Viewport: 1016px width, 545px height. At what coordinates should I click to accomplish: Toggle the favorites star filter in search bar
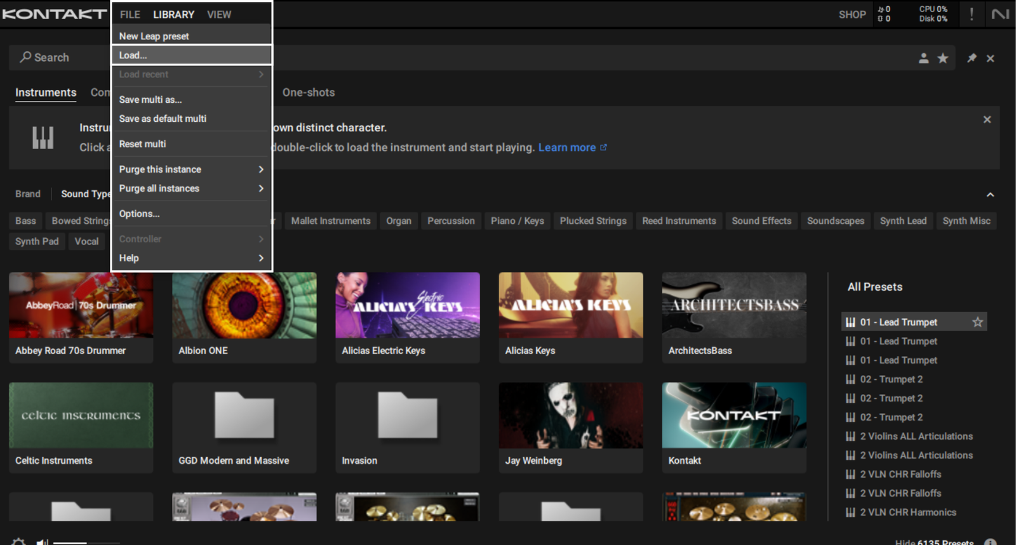pyautogui.click(x=943, y=58)
